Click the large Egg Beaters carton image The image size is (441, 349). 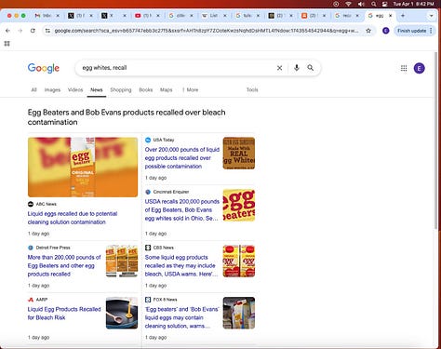pos(83,167)
